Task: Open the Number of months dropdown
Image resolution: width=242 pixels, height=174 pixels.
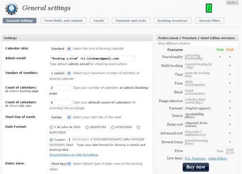Action: [x=60, y=73]
